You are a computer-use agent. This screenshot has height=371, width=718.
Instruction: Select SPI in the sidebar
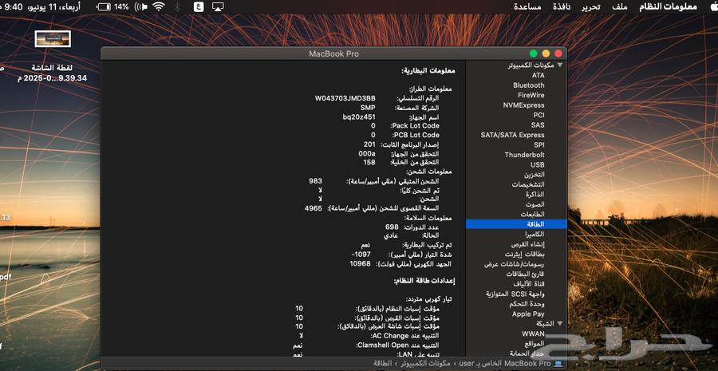coord(539,144)
